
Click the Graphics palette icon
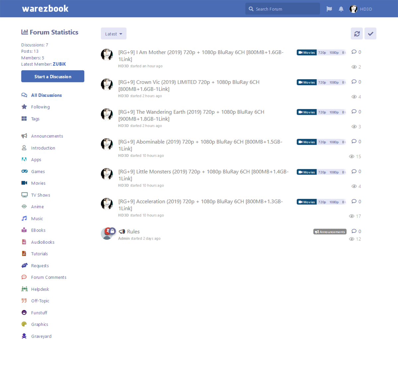pyautogui.click(x=24, y=324)
